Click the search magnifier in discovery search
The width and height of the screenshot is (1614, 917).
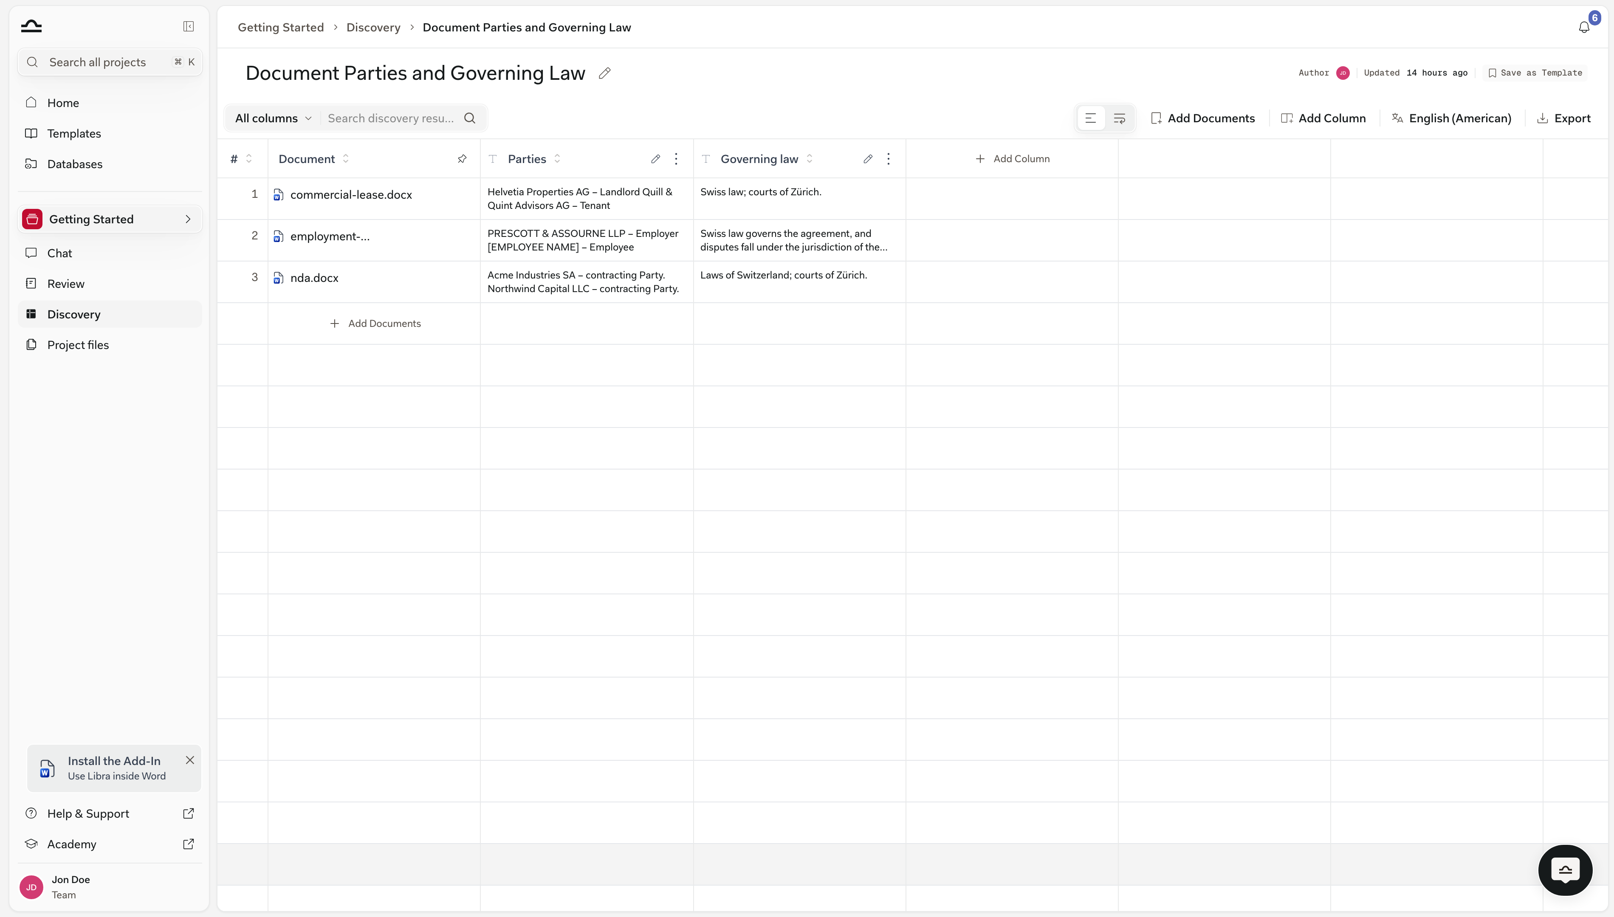pyautogui.click(x=470, y=118)
